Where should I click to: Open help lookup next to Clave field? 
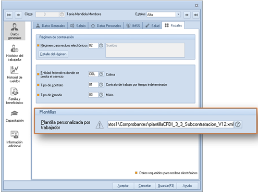click(62, 15)
